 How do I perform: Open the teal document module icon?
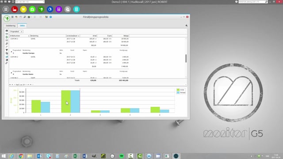point(76,9)
